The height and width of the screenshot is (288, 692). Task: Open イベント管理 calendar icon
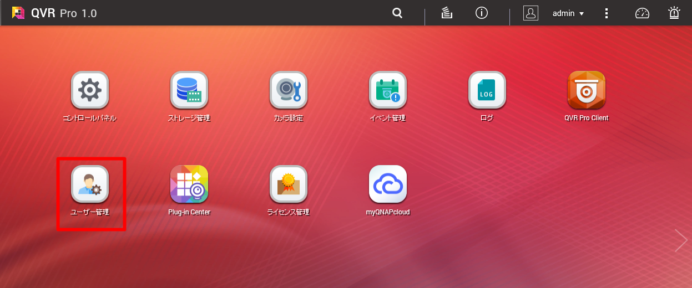[x=388, y=90]
